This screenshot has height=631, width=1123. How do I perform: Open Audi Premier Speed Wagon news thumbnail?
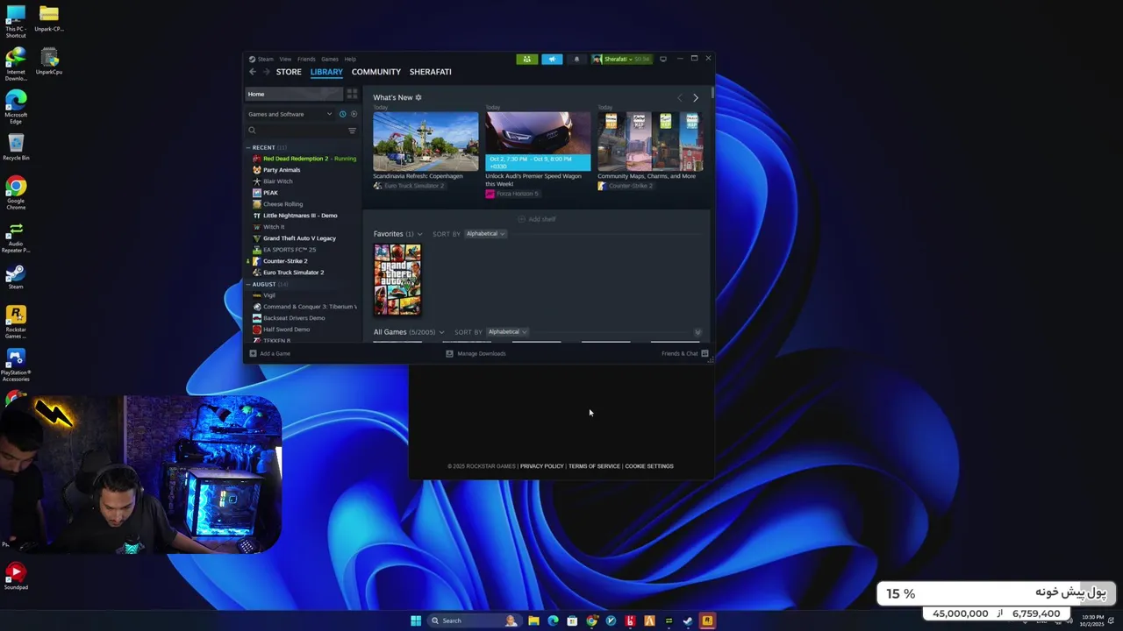(x=538, y=141)
